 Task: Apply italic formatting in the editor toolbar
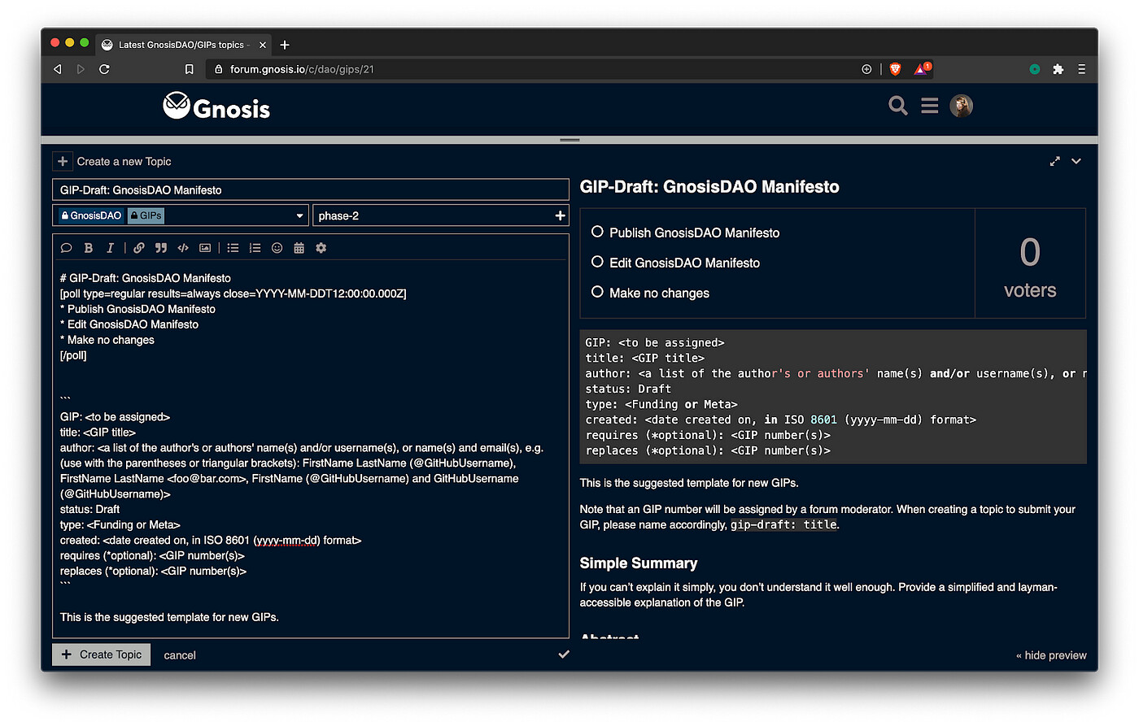pos(110,248)
